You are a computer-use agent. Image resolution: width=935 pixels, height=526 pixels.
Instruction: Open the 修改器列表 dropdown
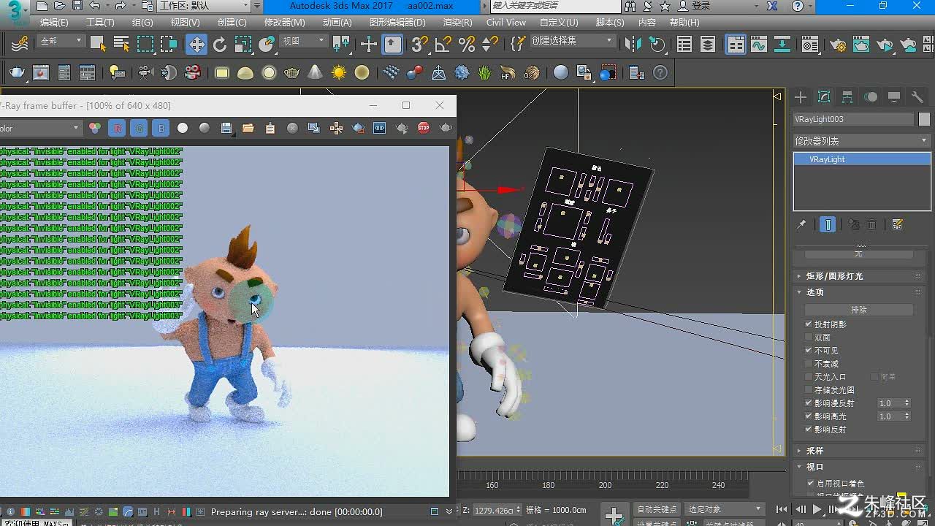coord(861,140)
